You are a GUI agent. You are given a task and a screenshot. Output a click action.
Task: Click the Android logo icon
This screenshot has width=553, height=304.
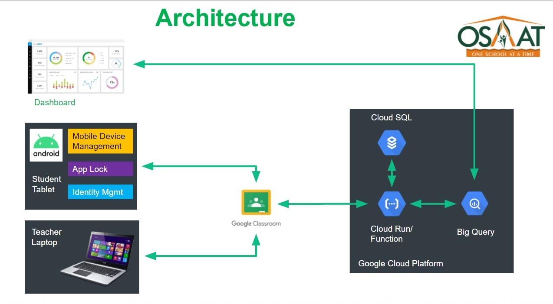coord(46,145)
